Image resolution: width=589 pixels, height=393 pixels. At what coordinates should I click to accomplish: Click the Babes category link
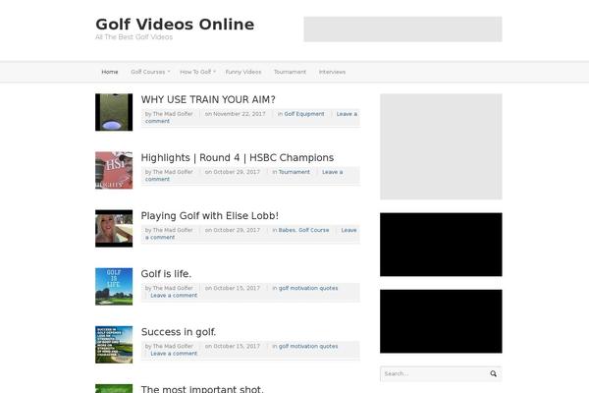287,230
